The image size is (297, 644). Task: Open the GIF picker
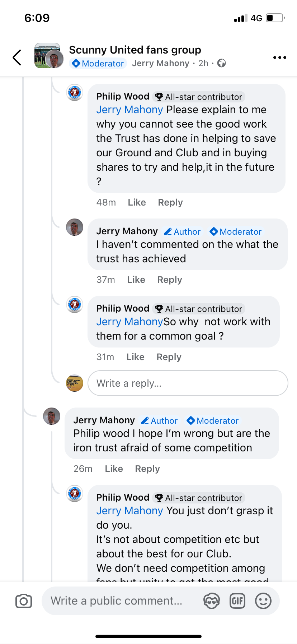(237, 601)
